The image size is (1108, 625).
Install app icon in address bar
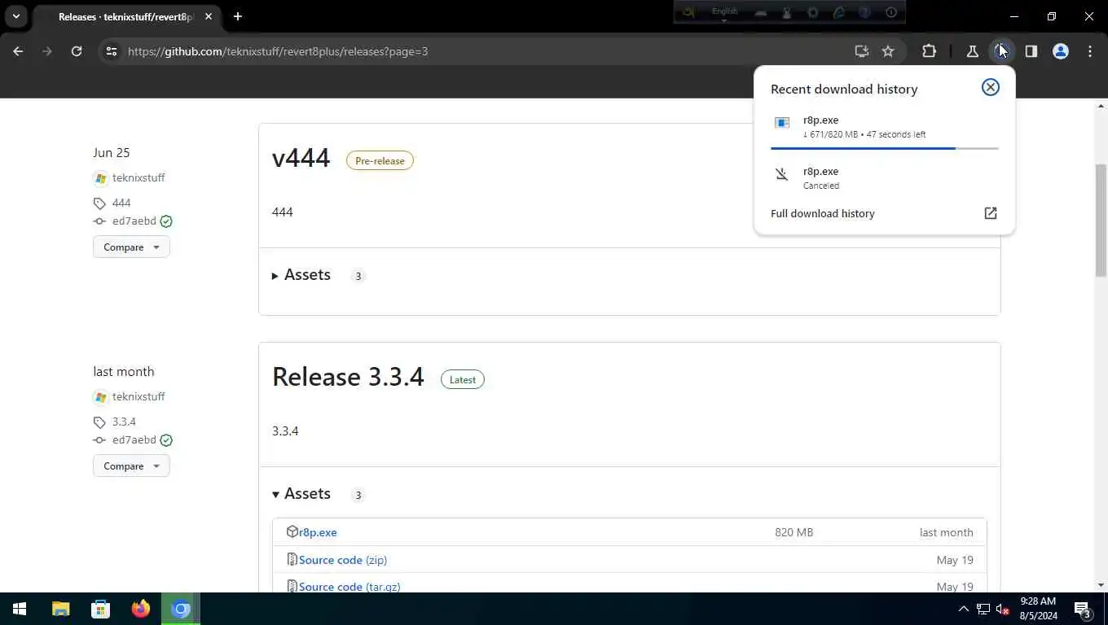click(861, 51)
